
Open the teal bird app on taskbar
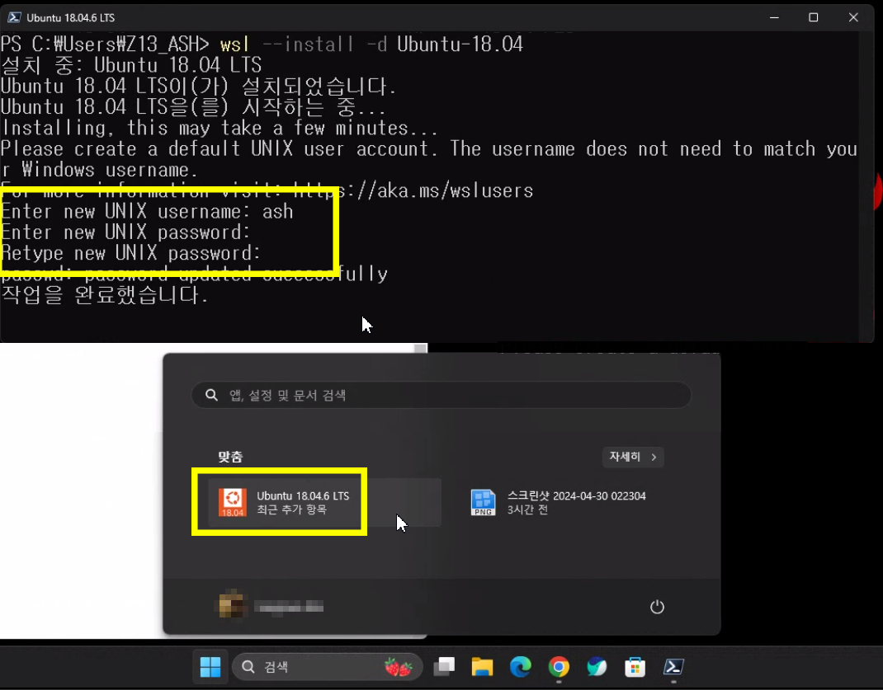pos(597,667)
